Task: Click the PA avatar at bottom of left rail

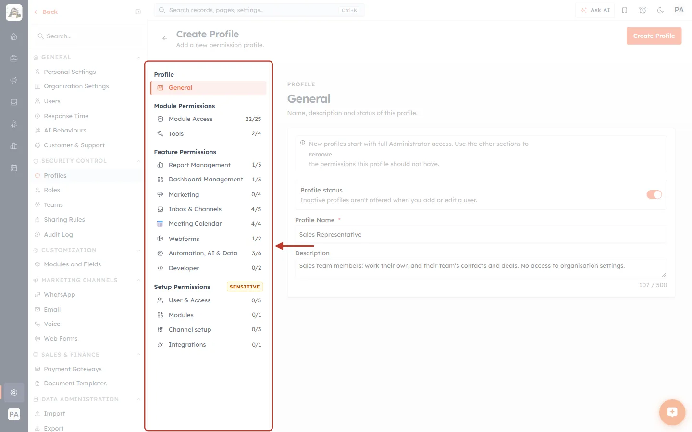Action: click(x=14, y=414)
